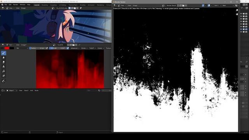Open Select menu in node editor

tap(26, 91)
